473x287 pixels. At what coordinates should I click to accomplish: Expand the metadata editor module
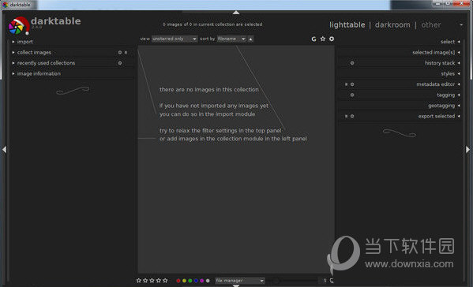pyautogui.click(x=400, y=84)
